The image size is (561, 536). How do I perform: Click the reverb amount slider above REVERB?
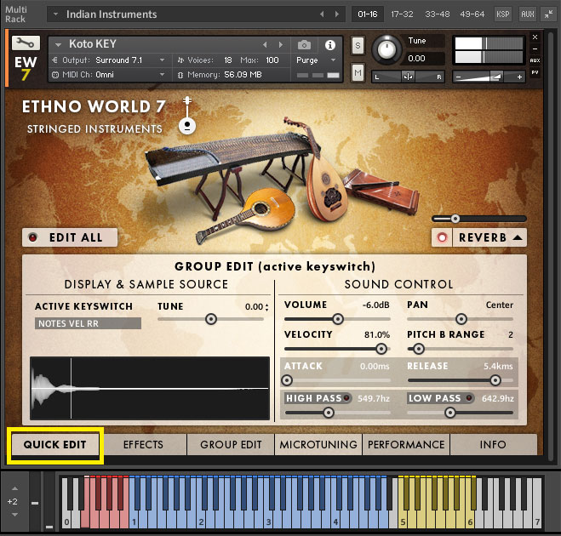point(479,219)
